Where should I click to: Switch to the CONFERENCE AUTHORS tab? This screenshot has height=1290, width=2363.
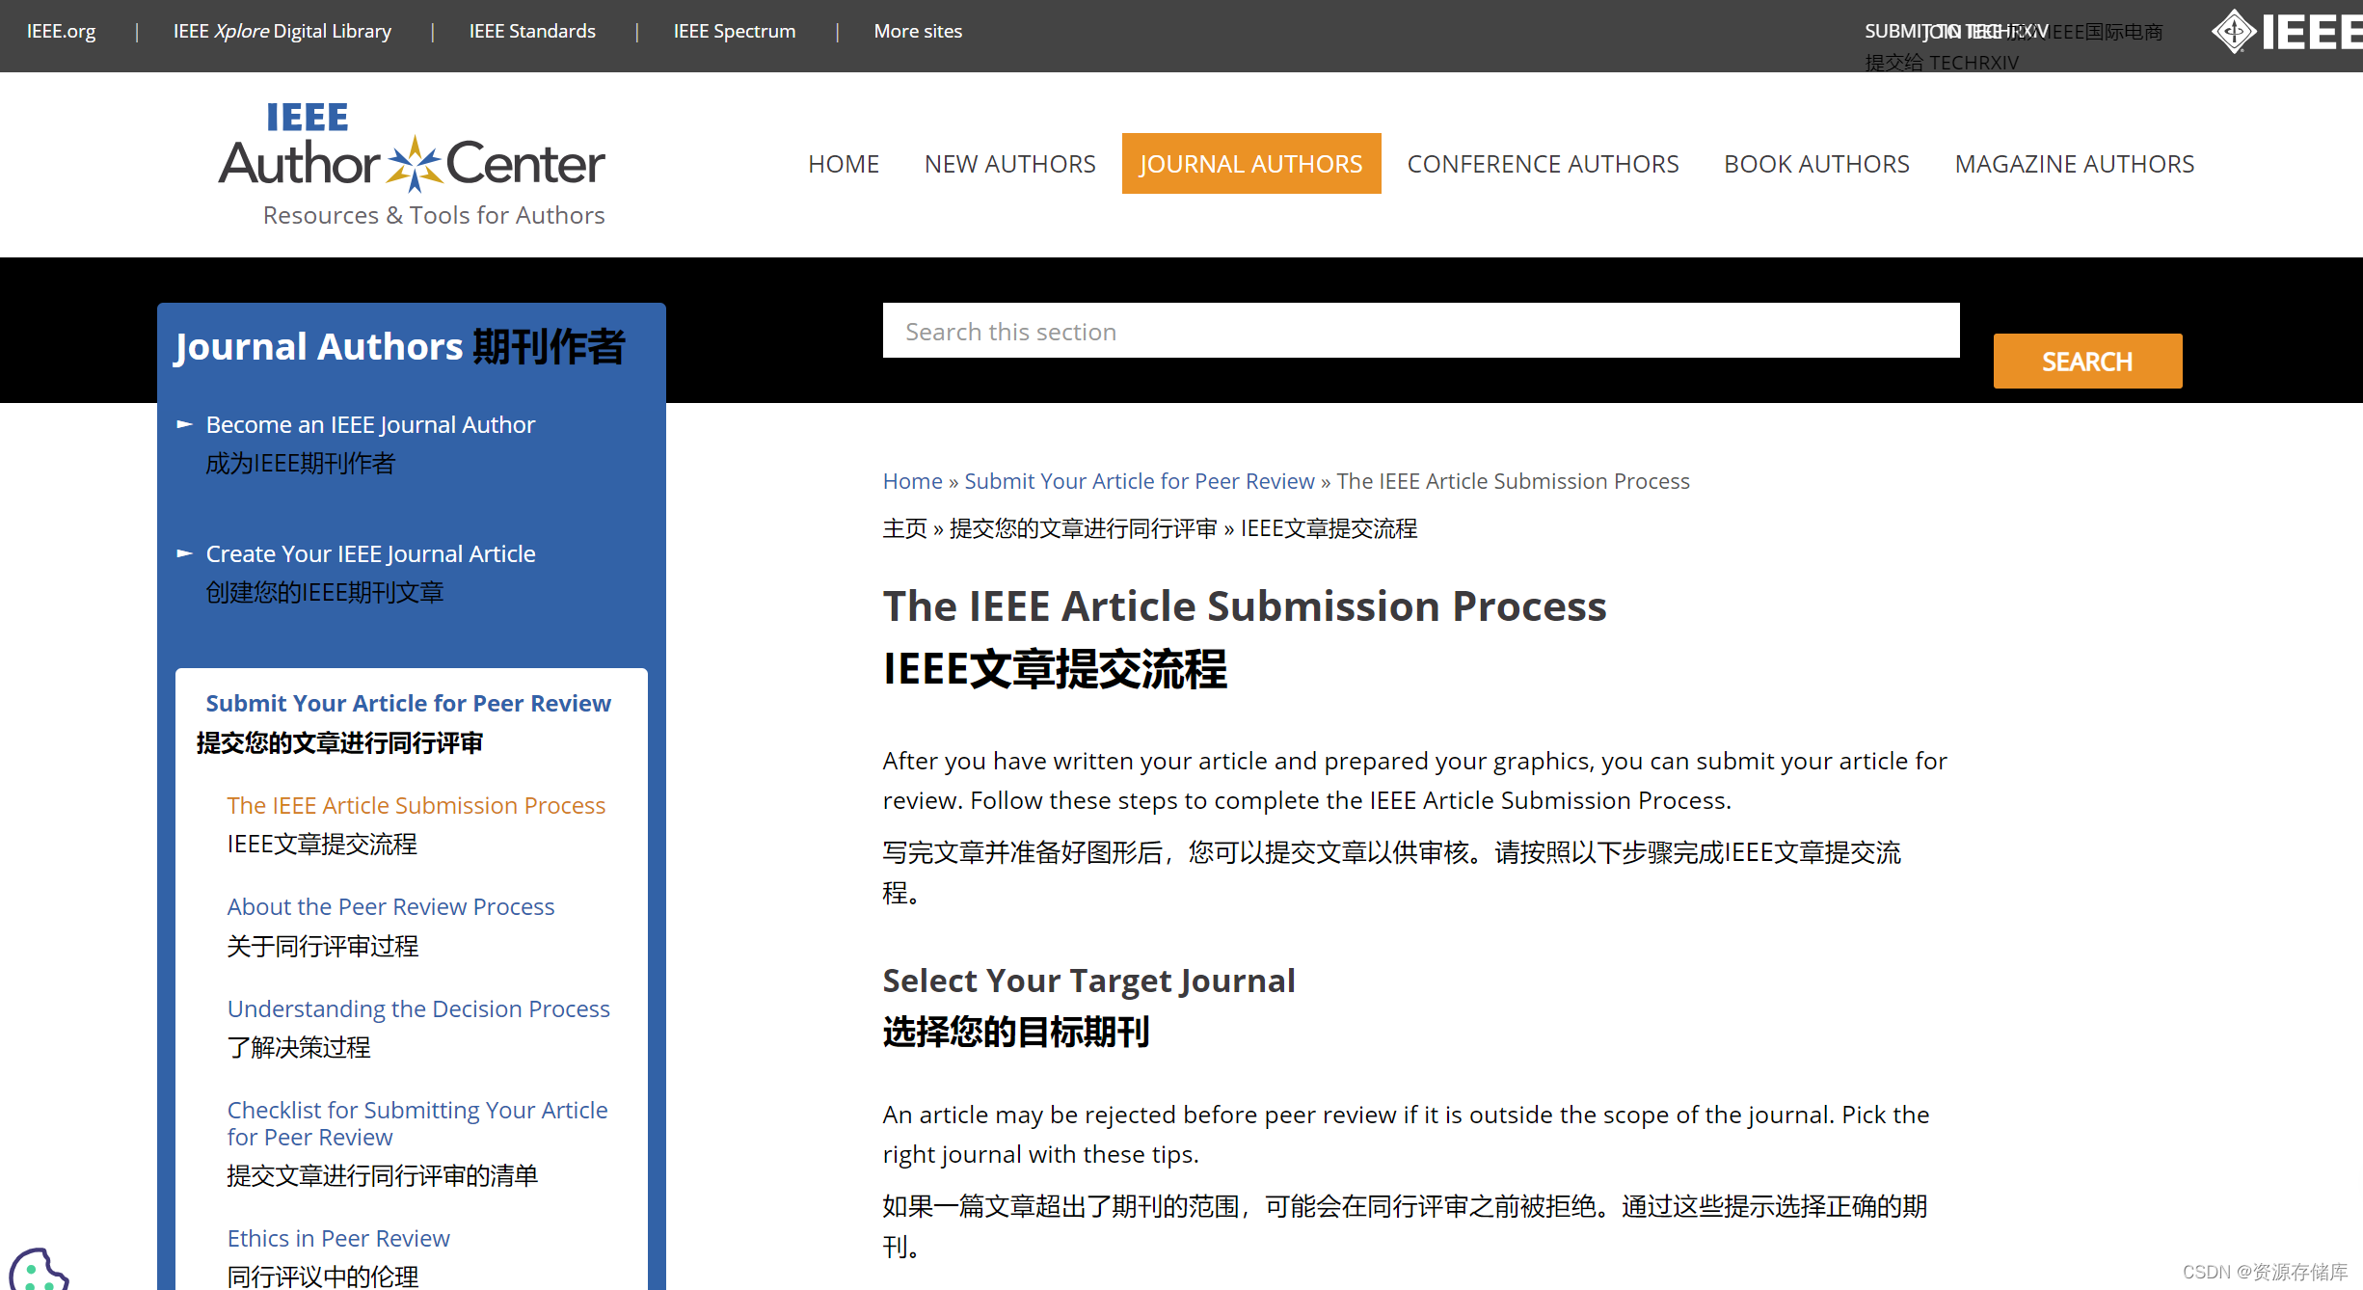point(1542,163)
